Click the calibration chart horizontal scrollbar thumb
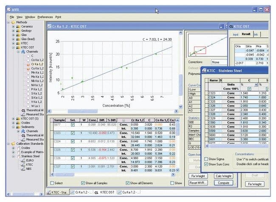 (x=82, y=111)
